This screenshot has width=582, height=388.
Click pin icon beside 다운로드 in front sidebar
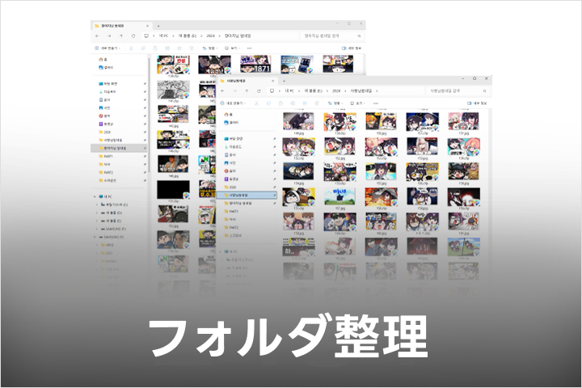pyautogui.click(x=274, y=146)
